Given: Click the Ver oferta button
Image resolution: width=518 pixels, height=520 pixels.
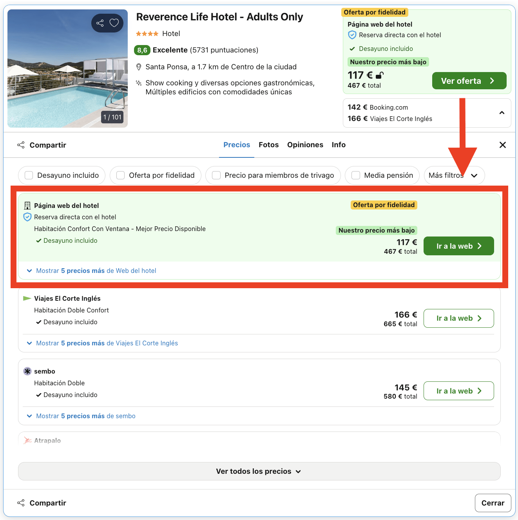Looking at the screenshot, I should click(469, 81).
